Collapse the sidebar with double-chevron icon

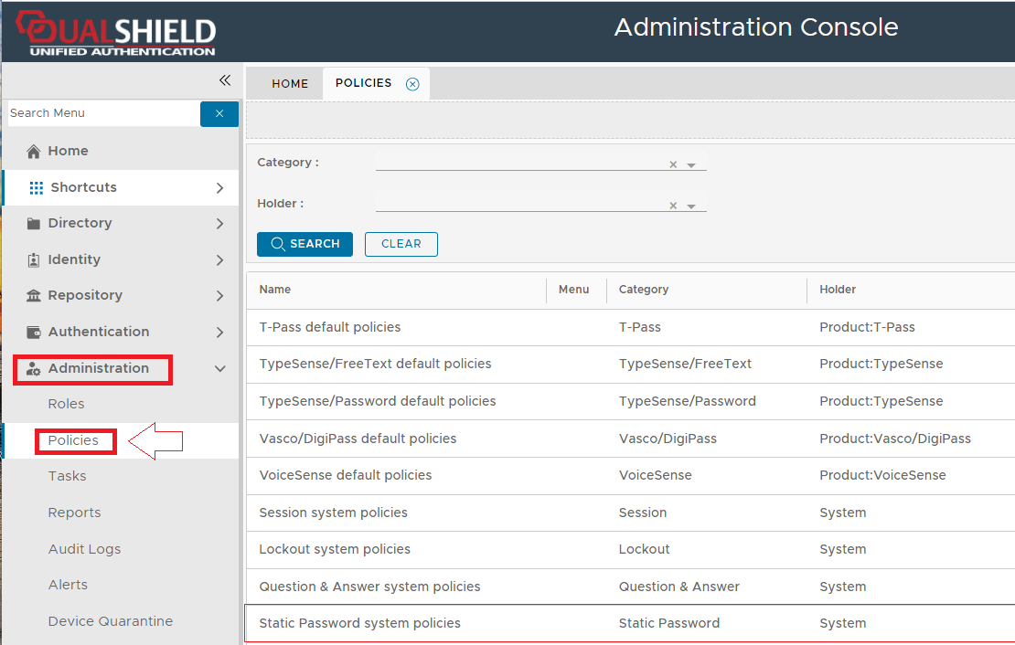click(x=224, y=80)
